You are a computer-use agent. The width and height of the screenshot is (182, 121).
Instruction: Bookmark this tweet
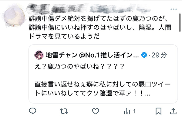[159, 111]
